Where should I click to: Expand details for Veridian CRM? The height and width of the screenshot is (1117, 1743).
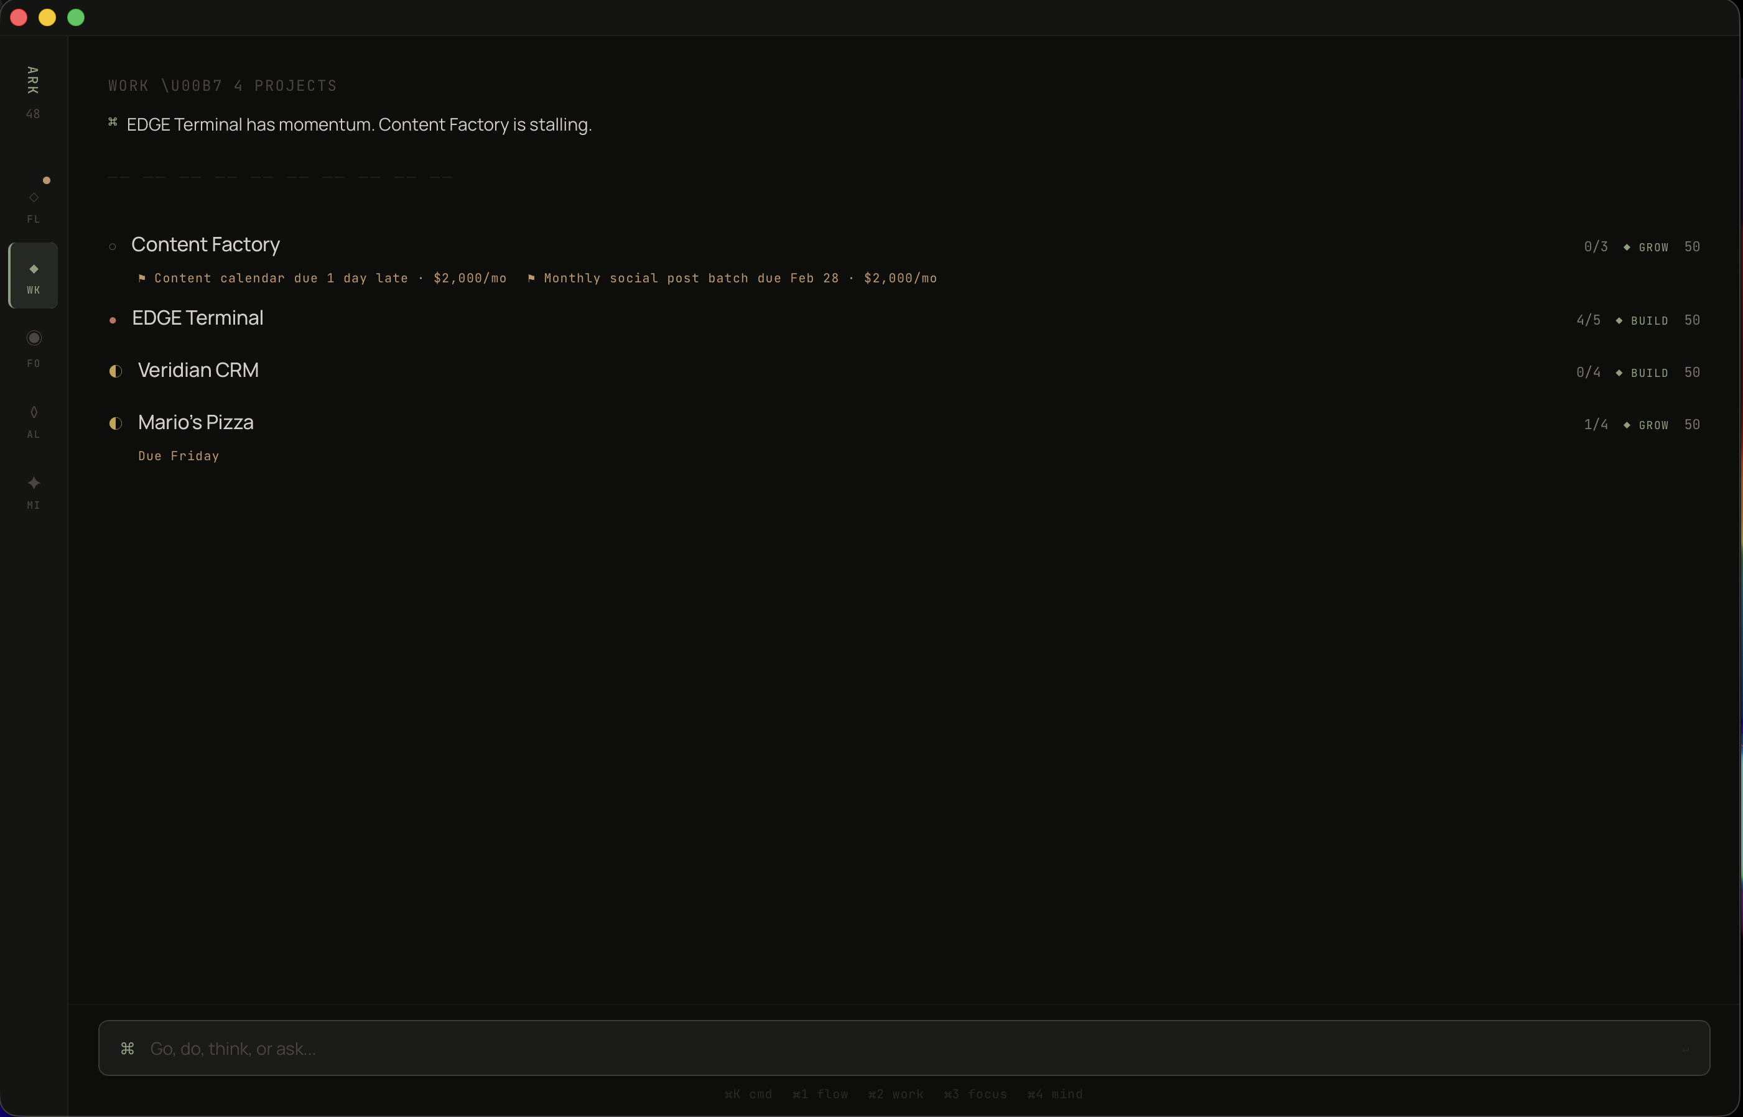[x=198, y=370]
